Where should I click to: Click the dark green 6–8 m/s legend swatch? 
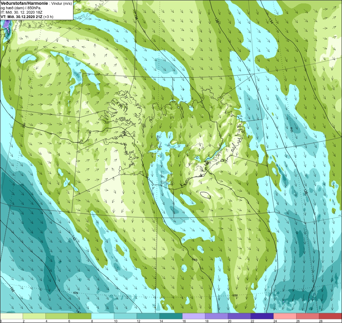click(x=80, y=316)
